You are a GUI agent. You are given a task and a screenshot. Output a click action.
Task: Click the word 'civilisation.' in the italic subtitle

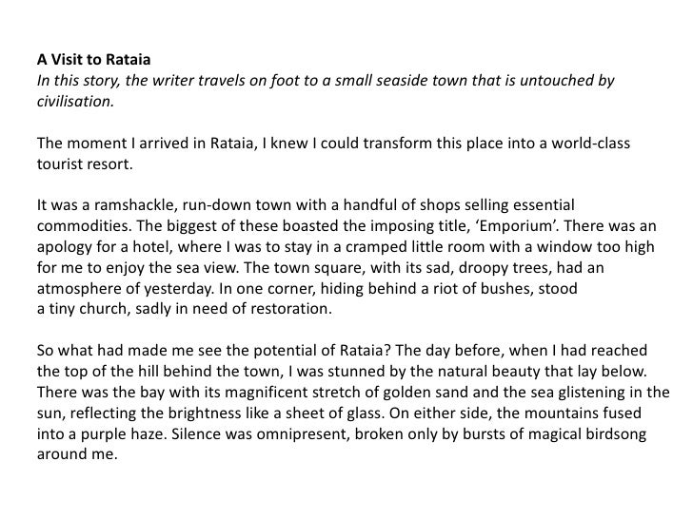point(75,102)
